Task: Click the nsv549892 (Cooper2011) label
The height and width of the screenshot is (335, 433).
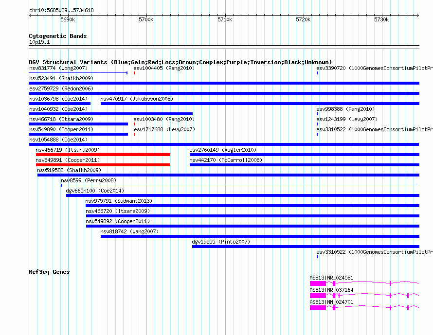Action: [x=118, y=221]
